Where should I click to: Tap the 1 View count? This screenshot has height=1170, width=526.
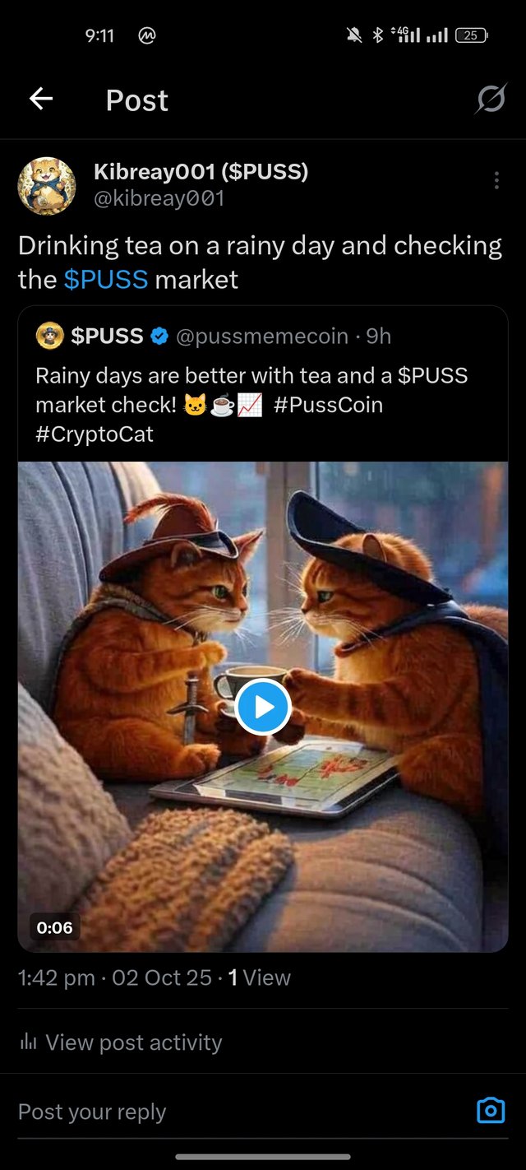pos(260,977)
